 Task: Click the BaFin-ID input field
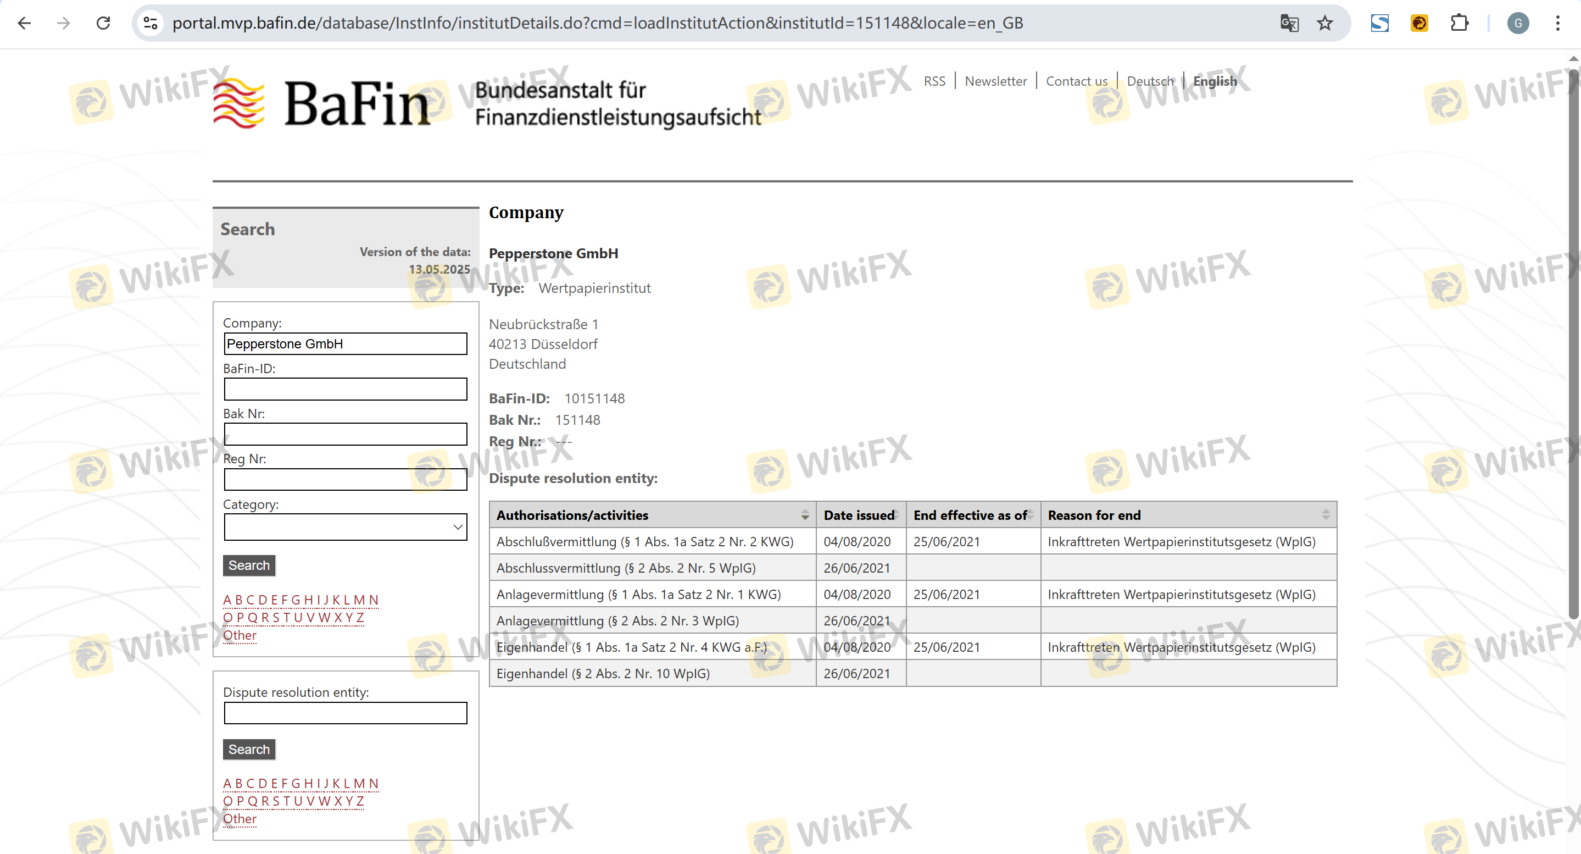[345, 389]
